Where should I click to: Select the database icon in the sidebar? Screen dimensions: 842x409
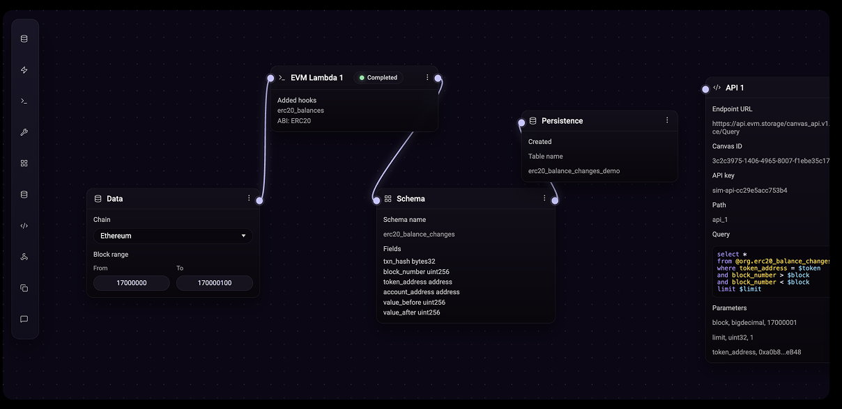point(24,38)
